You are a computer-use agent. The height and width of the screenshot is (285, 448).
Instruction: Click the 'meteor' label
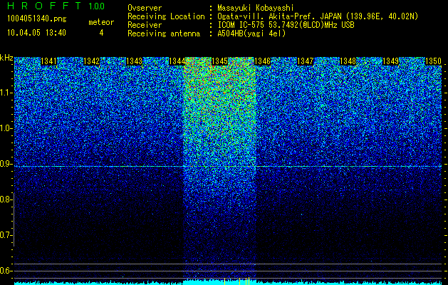(x=101, y=22)
